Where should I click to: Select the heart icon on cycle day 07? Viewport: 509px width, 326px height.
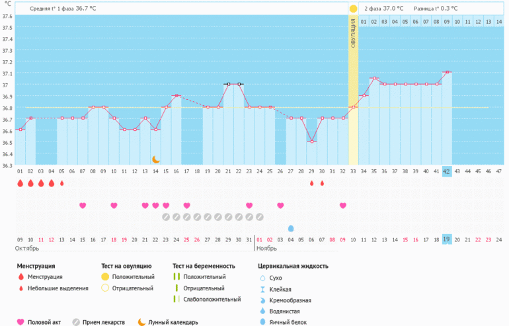[x=83, y=206]
